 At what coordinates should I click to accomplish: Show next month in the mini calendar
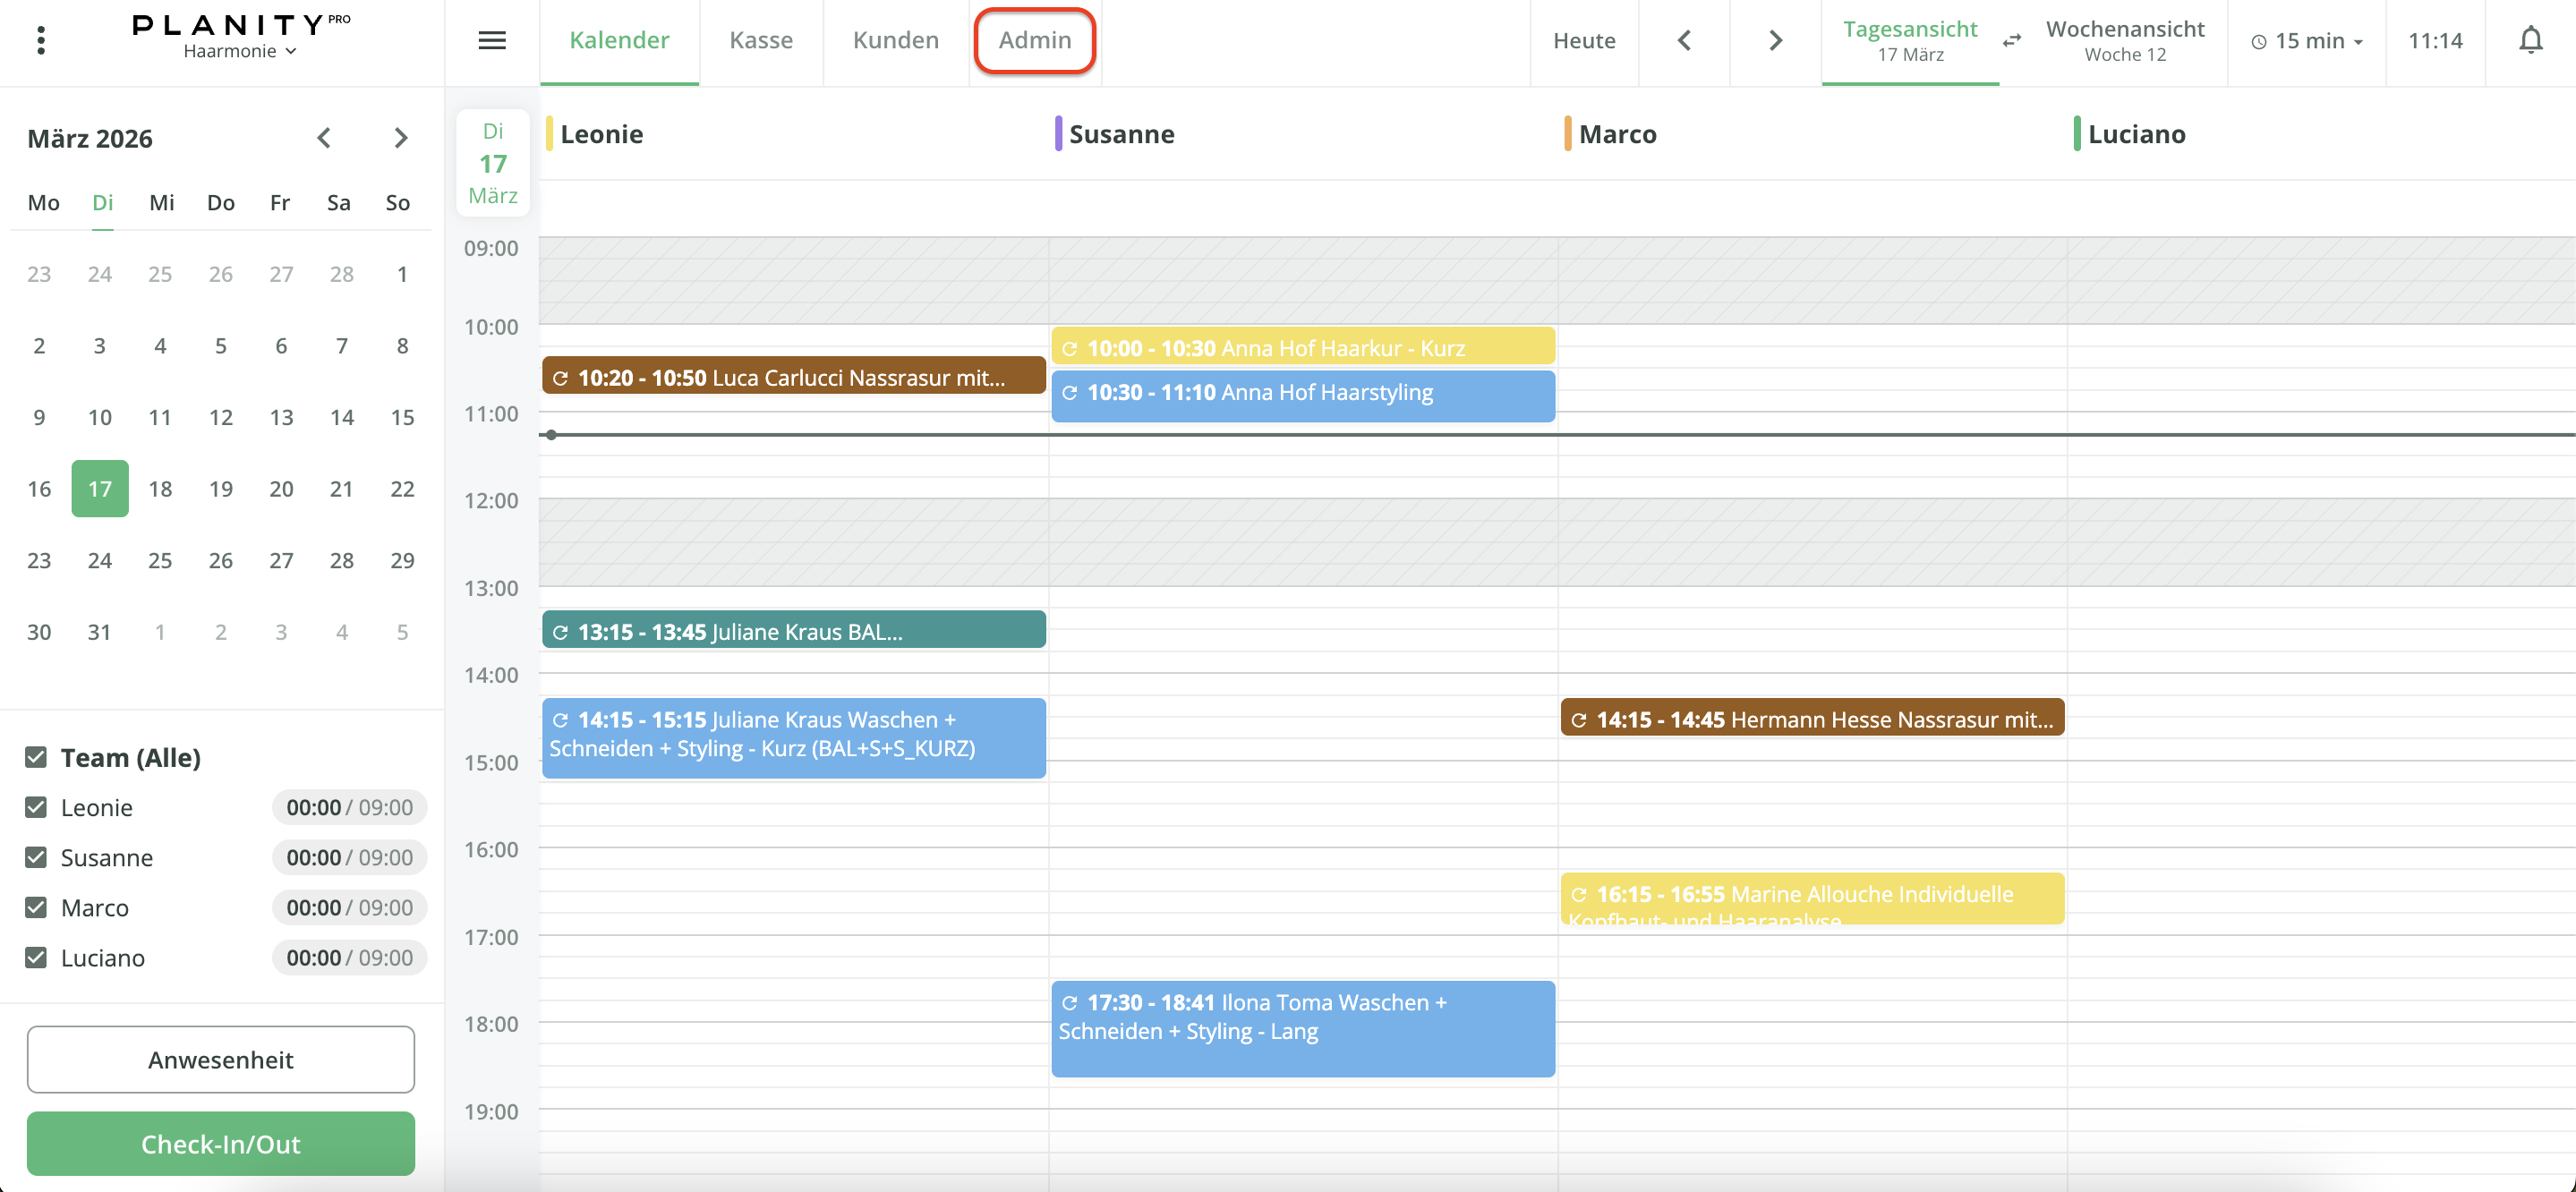400,138
